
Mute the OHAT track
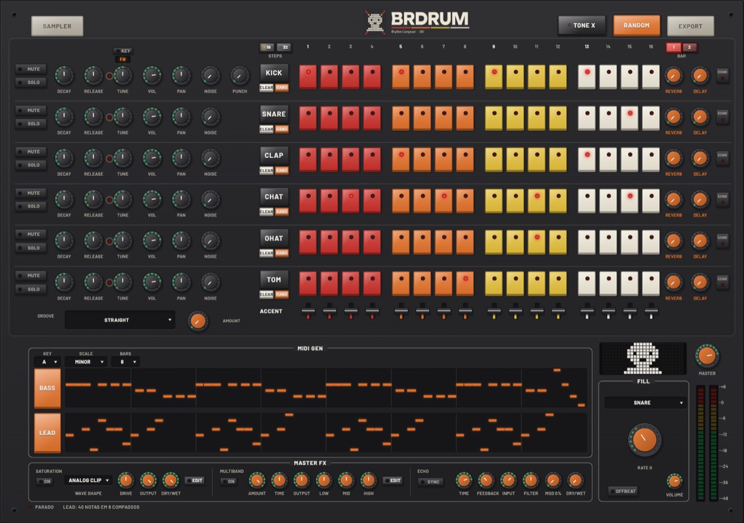click(31, 234)
